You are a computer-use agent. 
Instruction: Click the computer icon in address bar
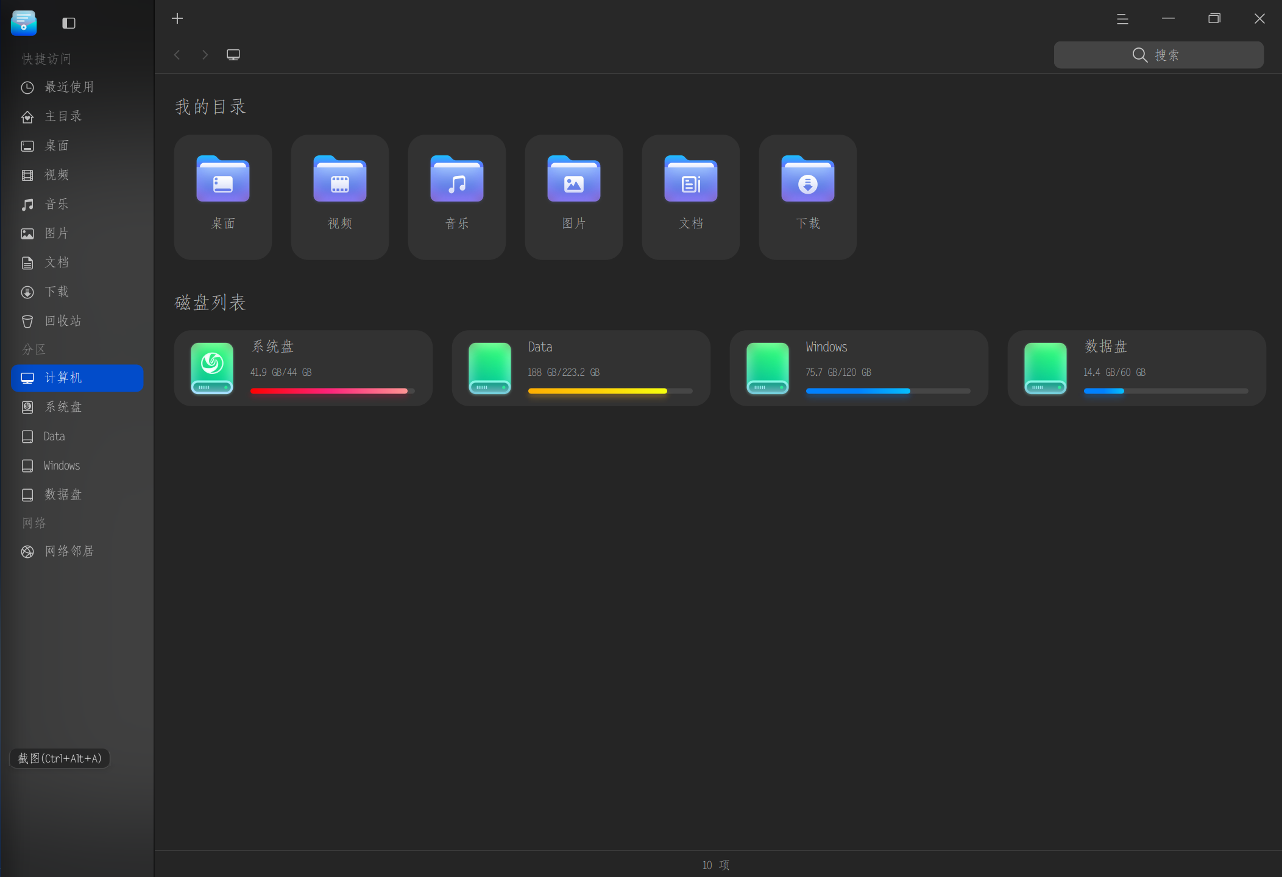click(x=233, y=55)
